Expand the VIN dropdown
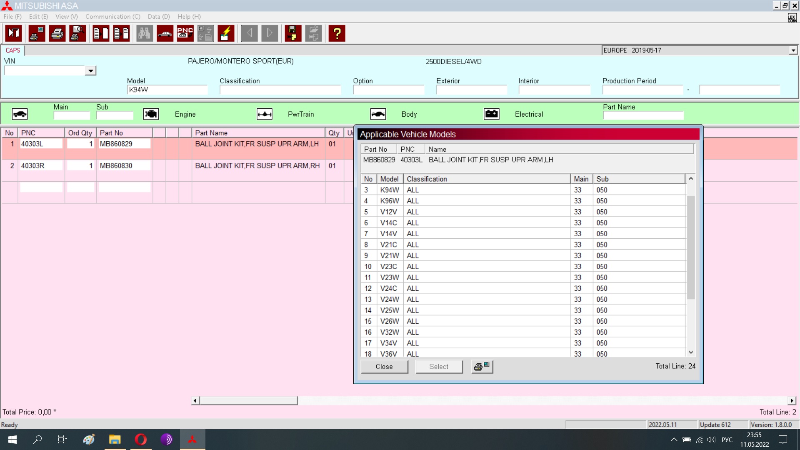 (x=90, y=71)
